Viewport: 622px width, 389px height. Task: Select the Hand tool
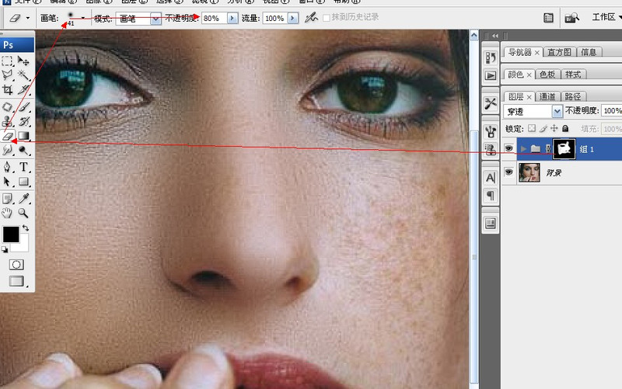click(x=8, y=212)
